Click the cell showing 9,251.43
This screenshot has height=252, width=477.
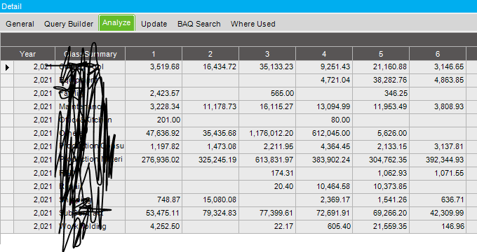tap(324, 66)
